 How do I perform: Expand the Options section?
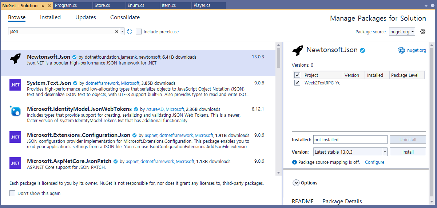296,183
